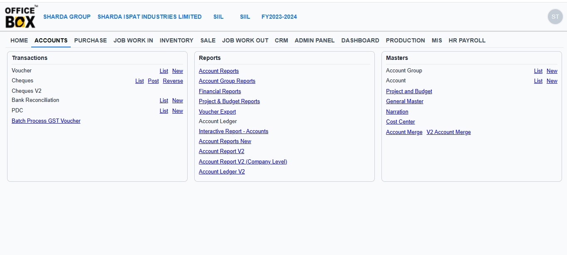
Task: Open the ACCOUNTS menu tab
Action: [51, 40]
